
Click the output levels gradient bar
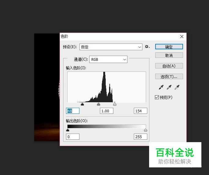point(107,126)
